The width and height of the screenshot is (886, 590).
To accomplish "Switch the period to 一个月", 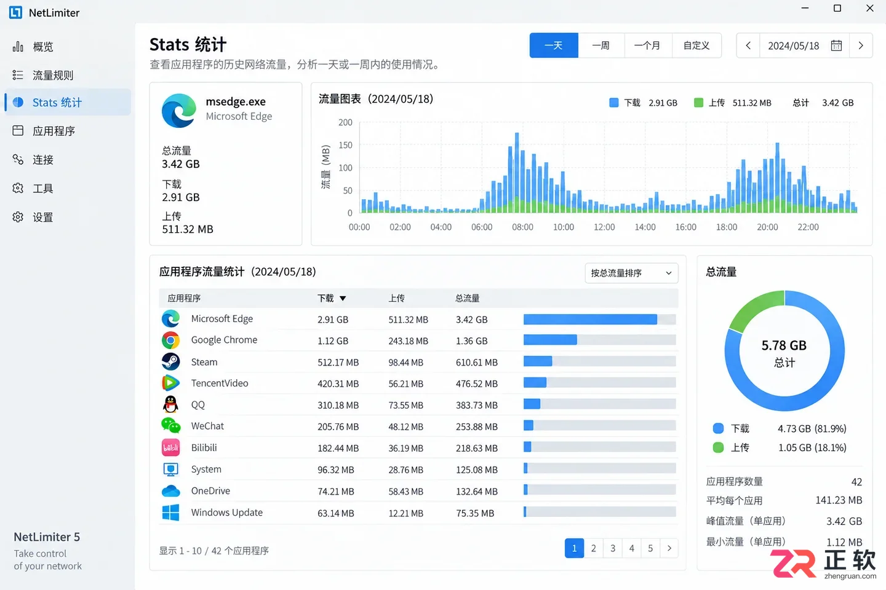I will [648, 45].
